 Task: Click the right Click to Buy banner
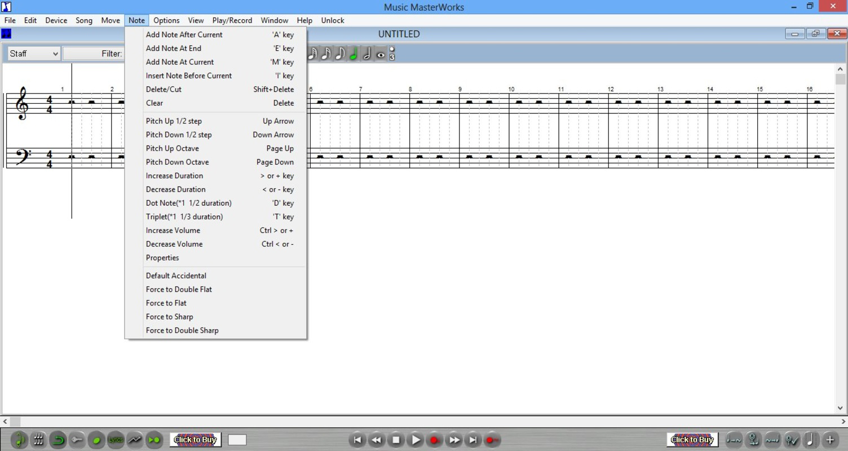[x=692, y=440]
